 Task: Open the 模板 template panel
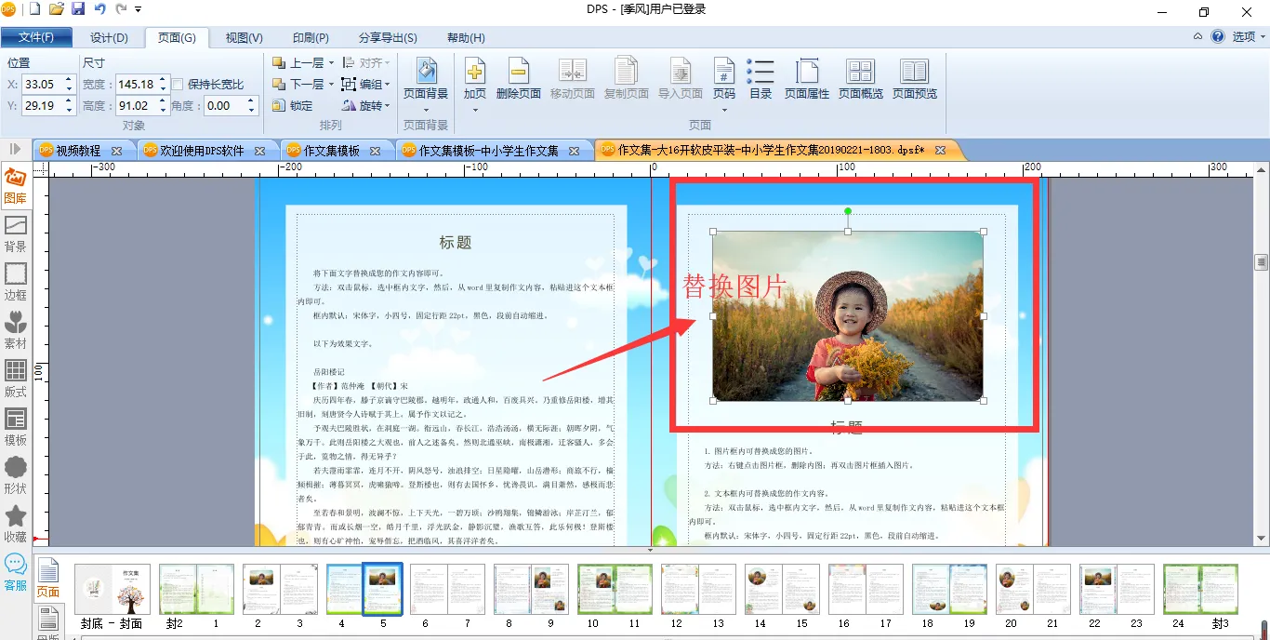[15, 427]
